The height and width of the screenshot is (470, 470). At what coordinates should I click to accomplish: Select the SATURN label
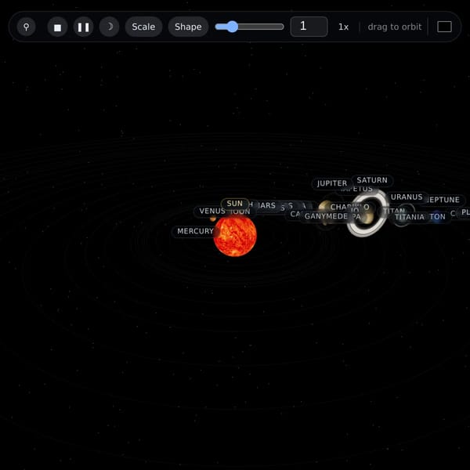(372, 180)
